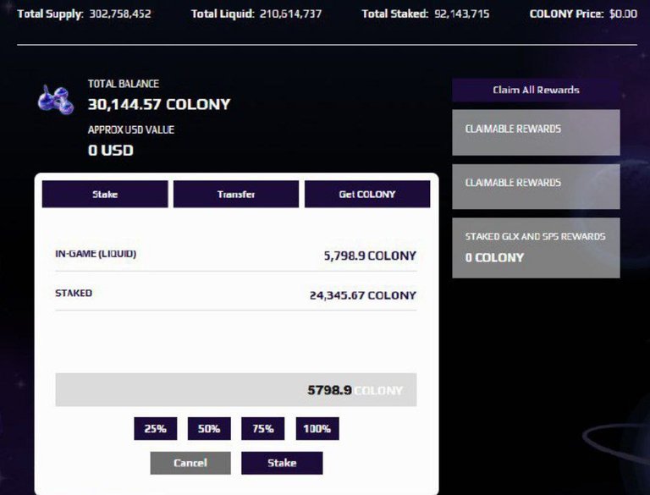This screenshot has height=495, width=650.
Task: Select the 25% amount button
Action: coord(156,429)
